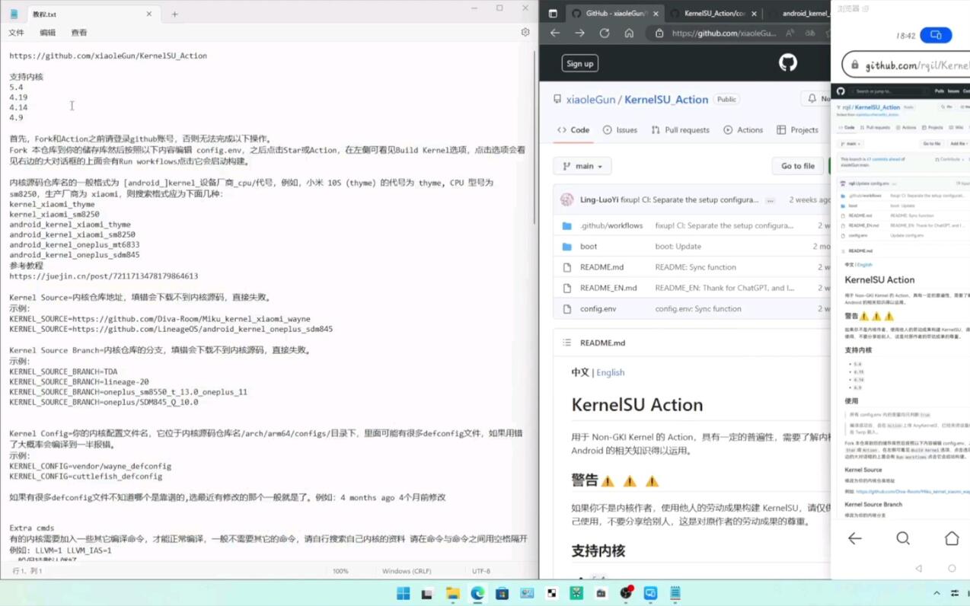Open the Issues tab on GitHub
The image size is (970, 606).
620,130
